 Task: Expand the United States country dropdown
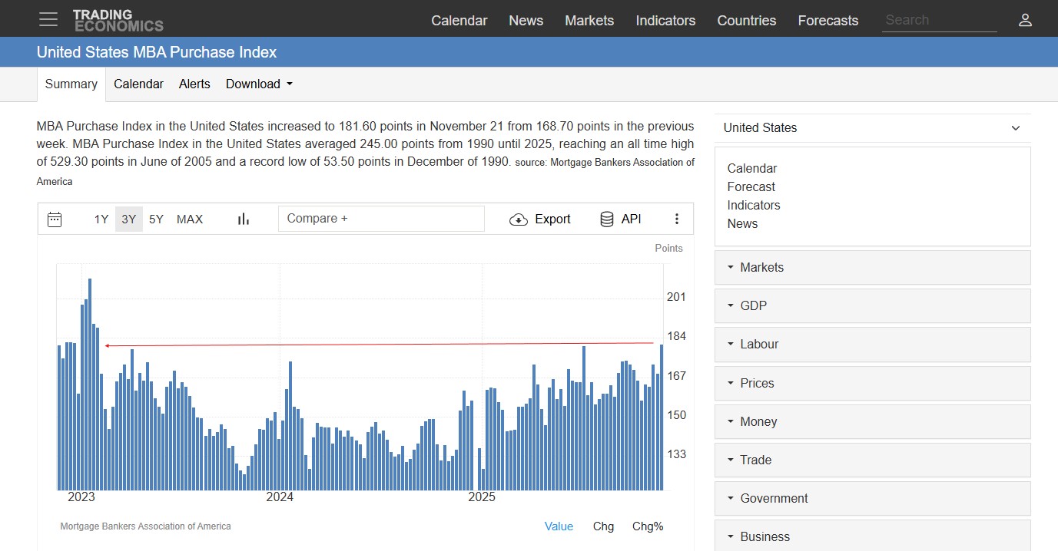pyautogui.click(x=872, y=128)
